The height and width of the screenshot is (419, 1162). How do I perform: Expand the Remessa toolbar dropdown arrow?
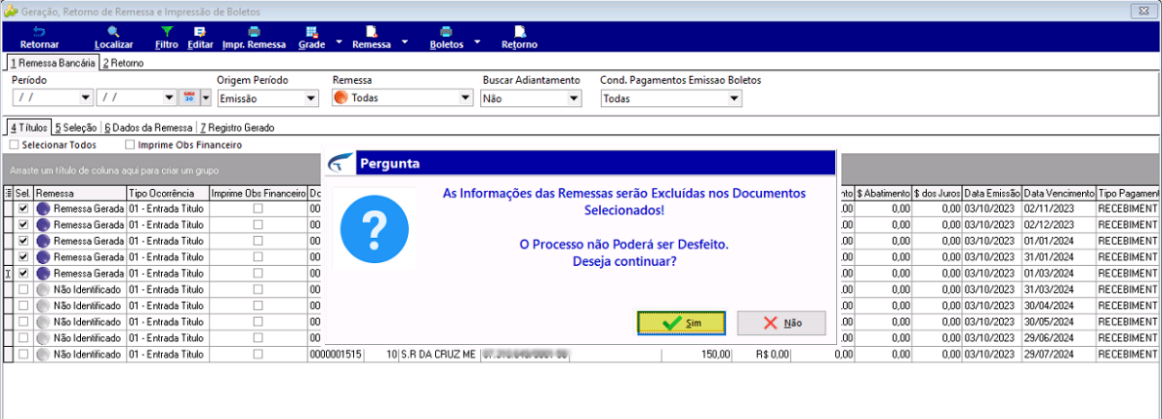(405, 42)
